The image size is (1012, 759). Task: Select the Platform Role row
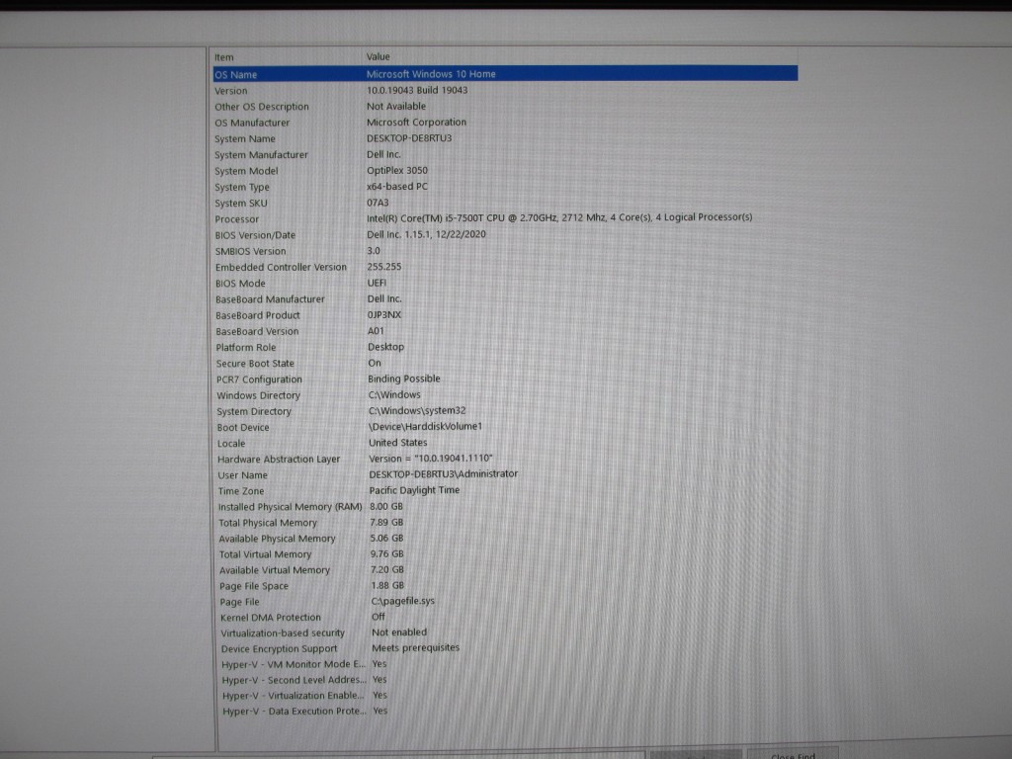pos(507,347)
